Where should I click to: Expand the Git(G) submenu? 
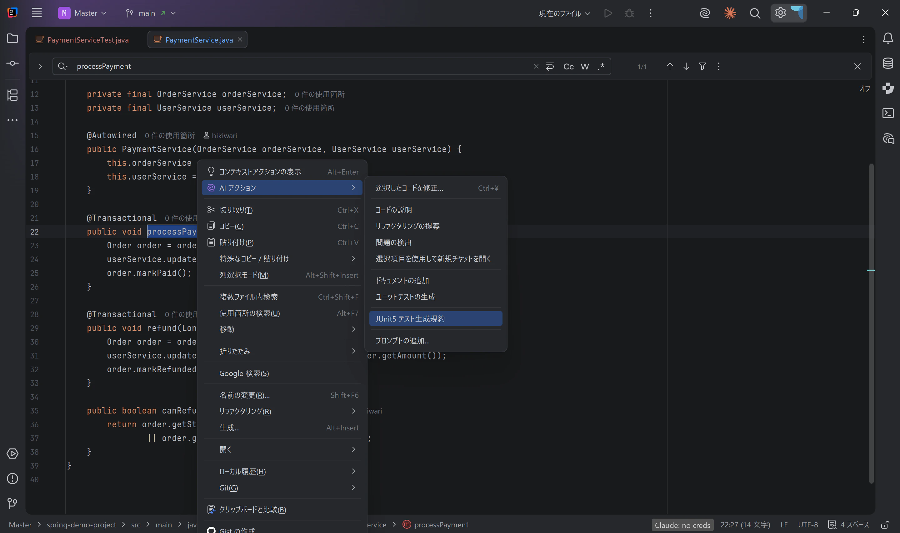click(x=282, y=488)
